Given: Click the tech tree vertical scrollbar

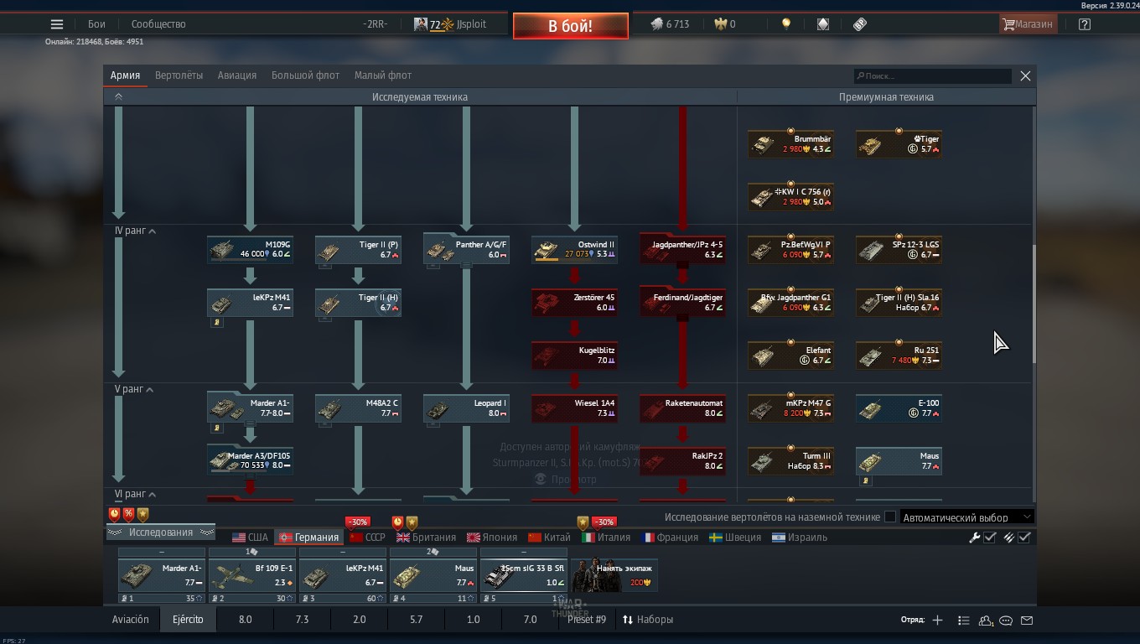Looking at the screenshot, I should point(1034,302).
